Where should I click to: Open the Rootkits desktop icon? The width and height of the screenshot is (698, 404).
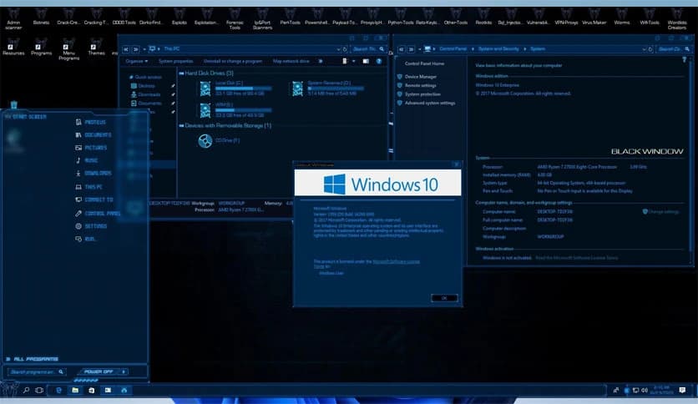point(483,17)
